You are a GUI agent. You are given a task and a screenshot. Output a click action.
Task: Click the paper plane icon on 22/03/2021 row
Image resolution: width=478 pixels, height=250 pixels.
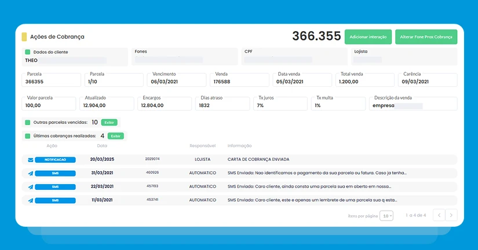coord(31,187)
